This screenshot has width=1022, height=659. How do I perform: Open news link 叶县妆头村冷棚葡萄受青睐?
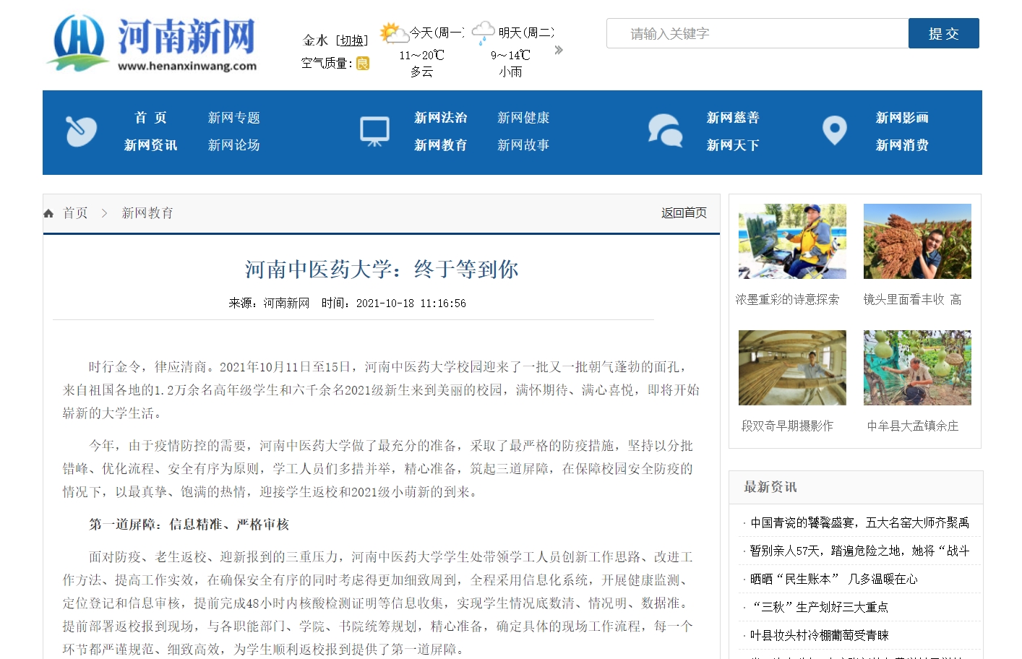(x=819, y=635)
